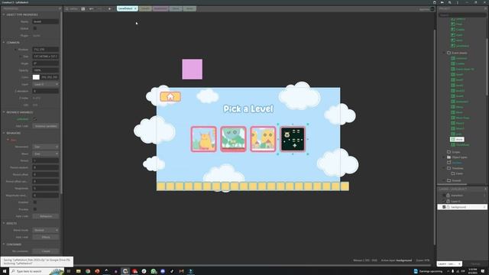Click the Redo arrow in the toolbar

[x=99, y=8]
